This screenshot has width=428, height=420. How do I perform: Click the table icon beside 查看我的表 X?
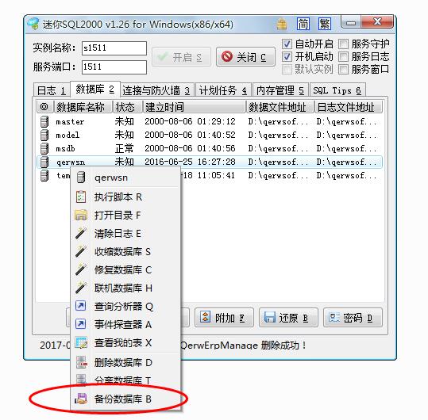click(81, 342)
